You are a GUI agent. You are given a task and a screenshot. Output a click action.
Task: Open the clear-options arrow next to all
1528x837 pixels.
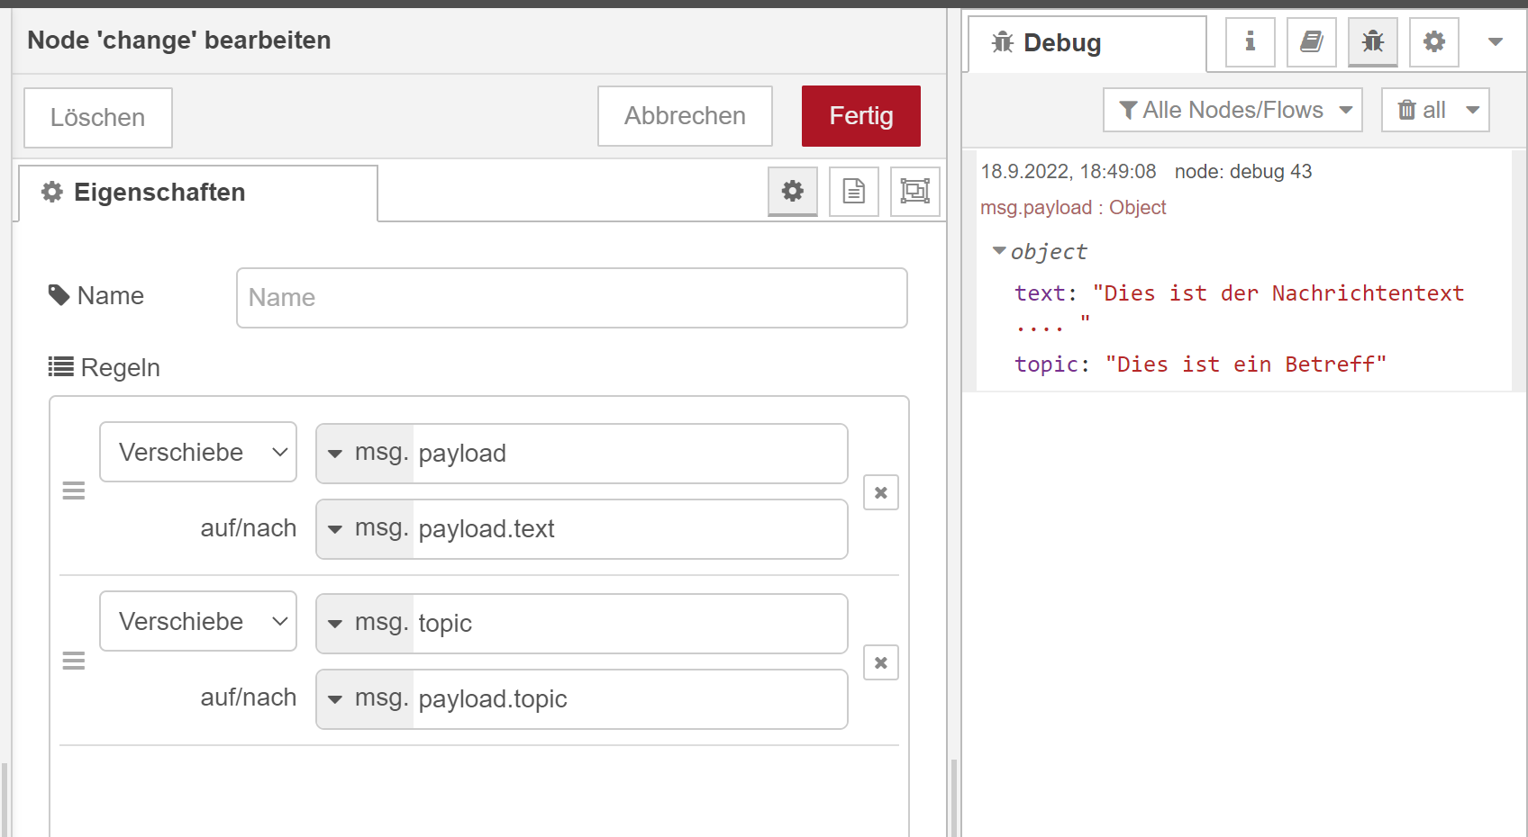coord(1473,110)
